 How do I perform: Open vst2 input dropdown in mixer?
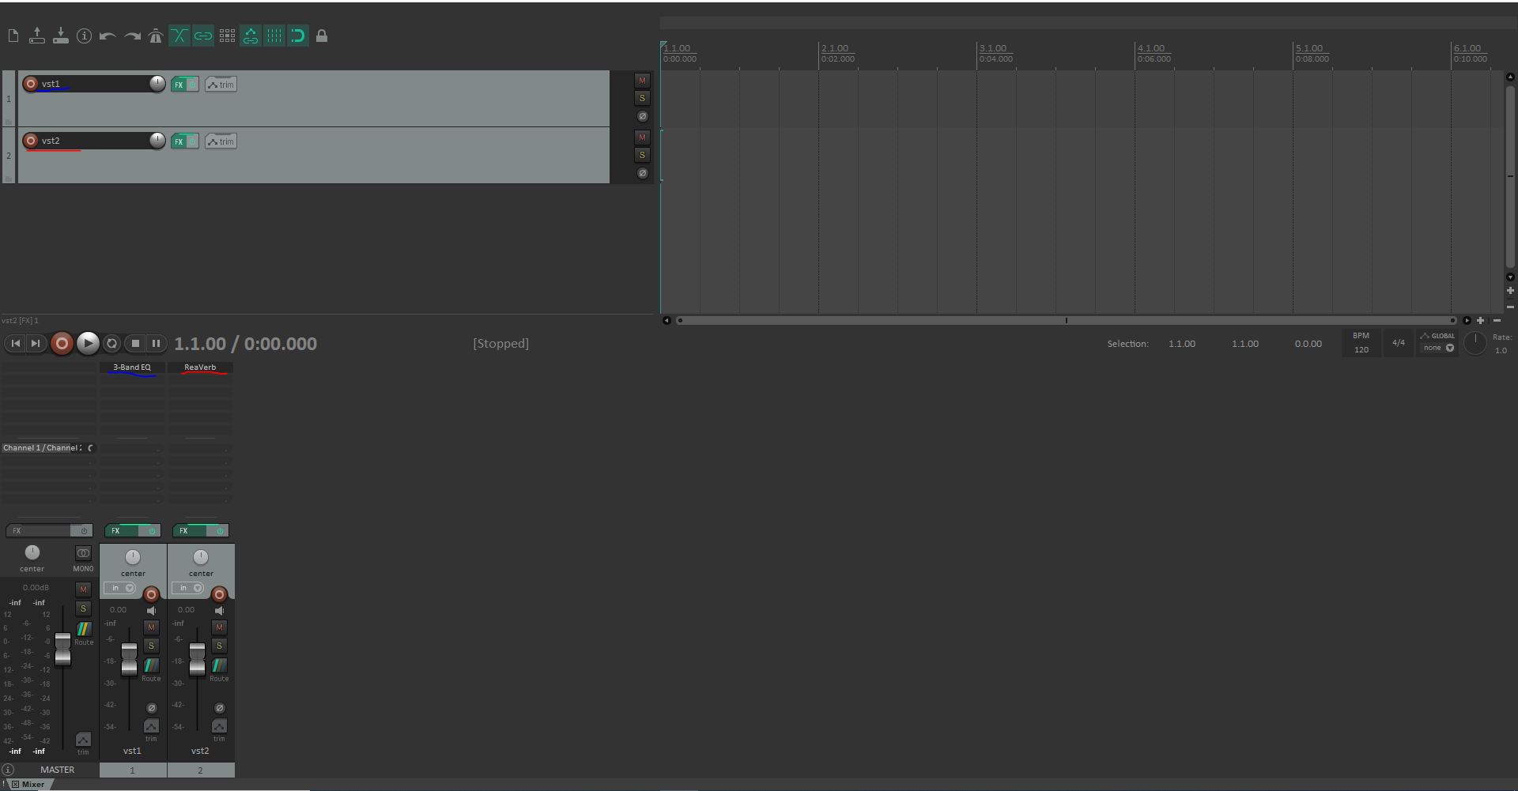187,588
